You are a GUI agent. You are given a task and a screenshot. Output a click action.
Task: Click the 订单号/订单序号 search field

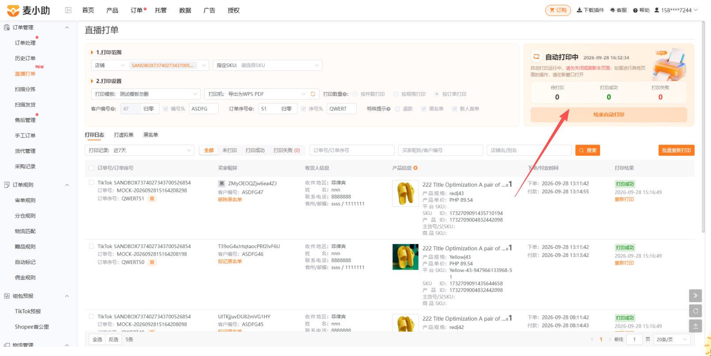(x=352, y=150)
